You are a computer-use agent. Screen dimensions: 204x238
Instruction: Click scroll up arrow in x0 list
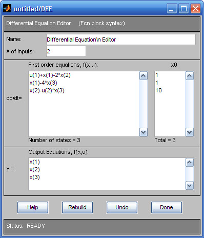point(190,75)
